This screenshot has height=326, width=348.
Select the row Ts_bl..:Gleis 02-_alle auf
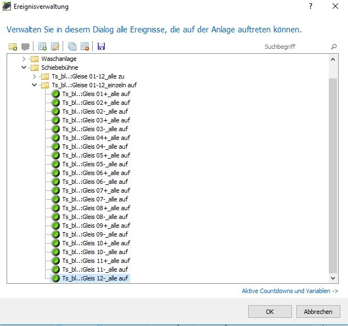(x=95, y=111)
